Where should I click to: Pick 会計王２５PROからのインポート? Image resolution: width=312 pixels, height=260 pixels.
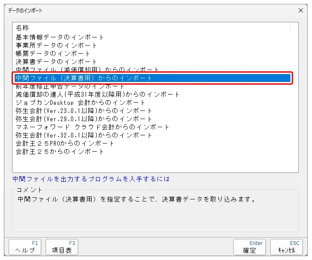(65, 144)
